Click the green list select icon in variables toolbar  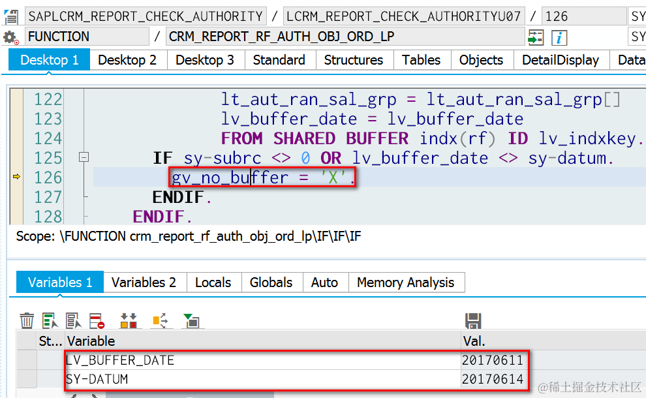point(50,320)
